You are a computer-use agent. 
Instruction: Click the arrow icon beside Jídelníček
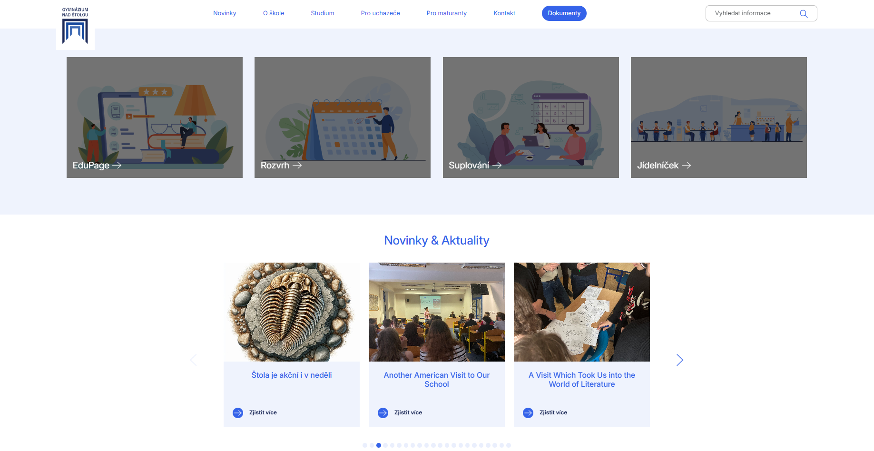(686, 165)
